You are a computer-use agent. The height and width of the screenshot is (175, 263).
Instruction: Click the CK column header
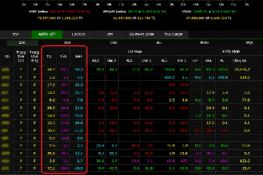(7, 56)
